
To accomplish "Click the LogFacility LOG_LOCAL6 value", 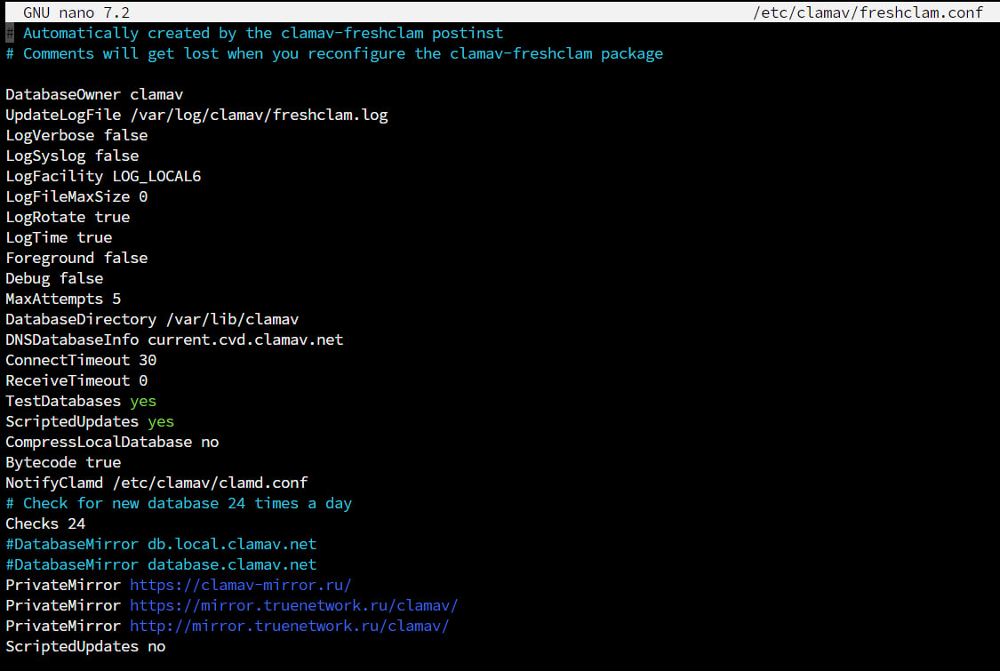I will point(156,176).
